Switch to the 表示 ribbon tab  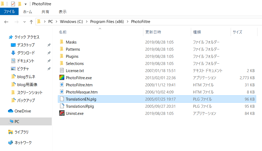tap(62, 12)
